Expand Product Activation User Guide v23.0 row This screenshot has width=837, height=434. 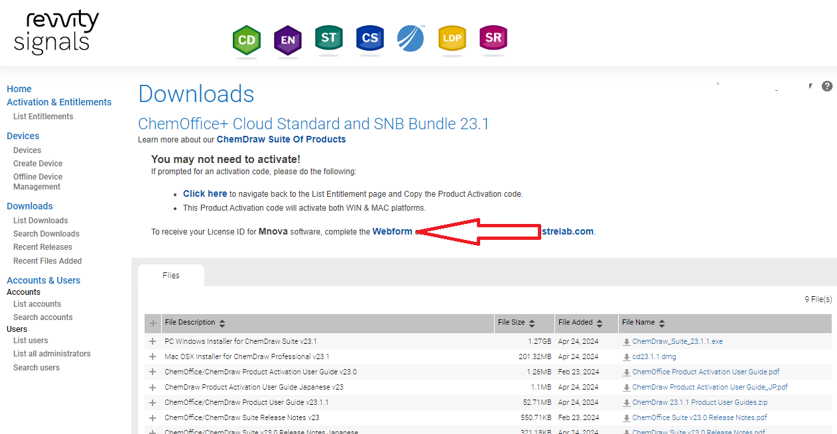[153, 372]
